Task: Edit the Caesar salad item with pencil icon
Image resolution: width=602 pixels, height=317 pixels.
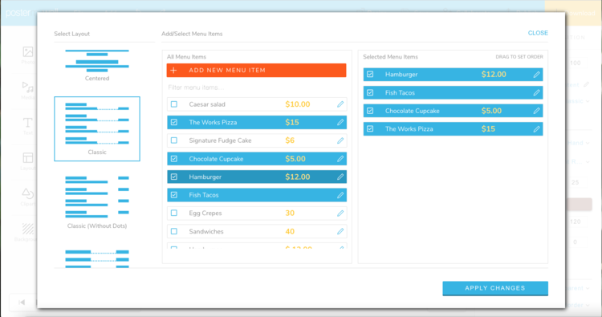Action: [x=340, y=104]
